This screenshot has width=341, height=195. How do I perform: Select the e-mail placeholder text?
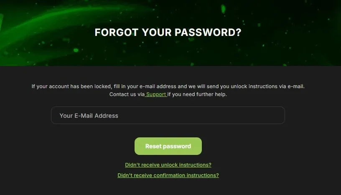coord(89,116)
